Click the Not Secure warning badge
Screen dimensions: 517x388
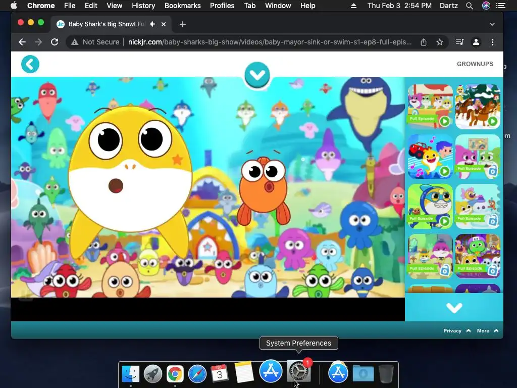tap(95, 42)
